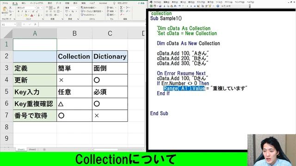Click the Share button in Excel
The image size is (296, 166).
[141, 3]
